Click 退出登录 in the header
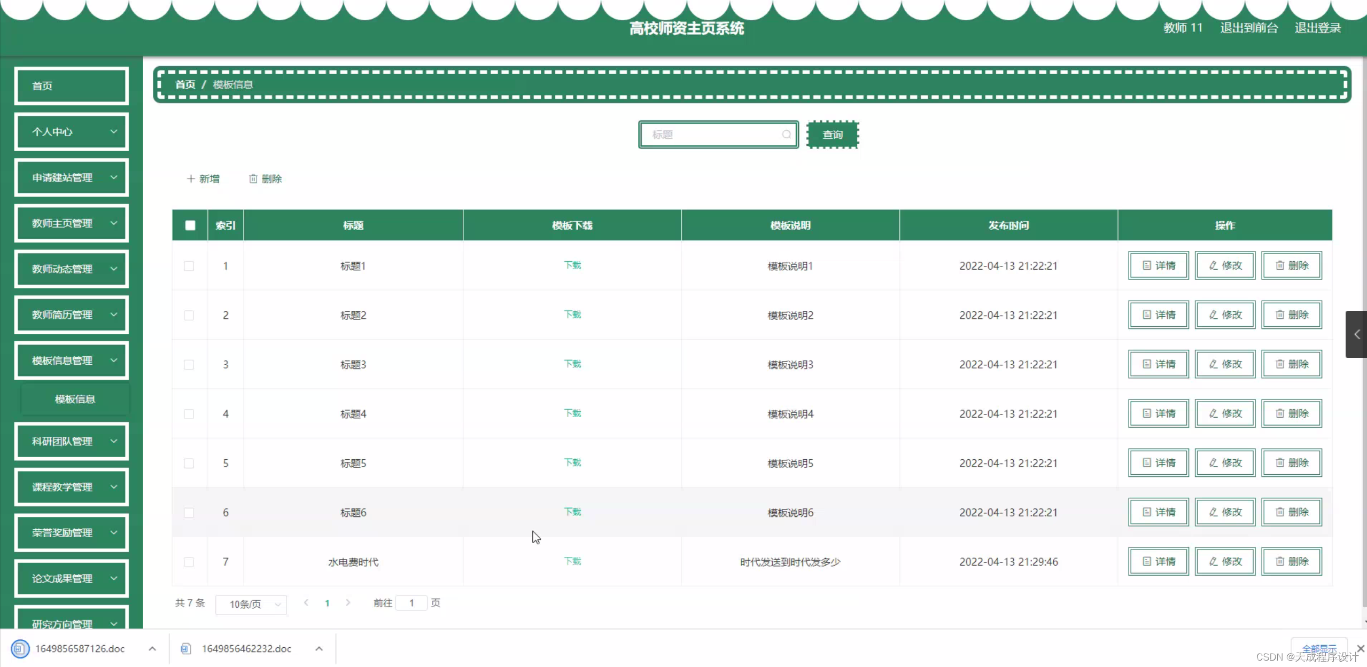Image resolution: width=1367 pixels, height=667 pixels. [x=1318, y=28]
